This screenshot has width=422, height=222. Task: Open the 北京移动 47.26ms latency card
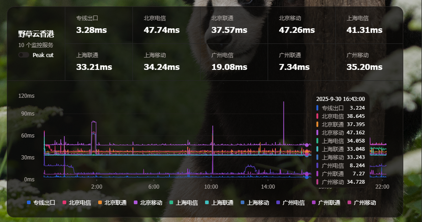pyautogui.click(x=301, y=25)
